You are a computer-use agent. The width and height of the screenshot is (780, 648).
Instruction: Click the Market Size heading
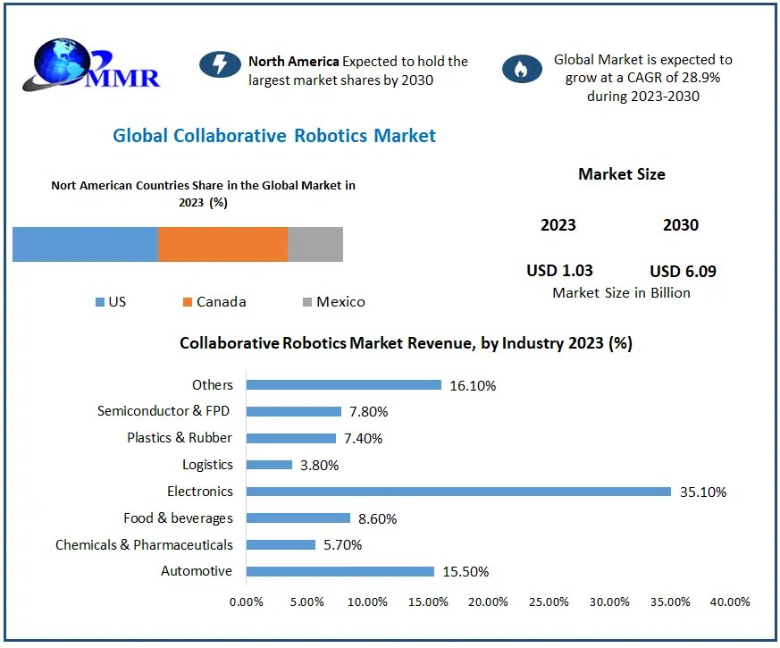(622, 174)
